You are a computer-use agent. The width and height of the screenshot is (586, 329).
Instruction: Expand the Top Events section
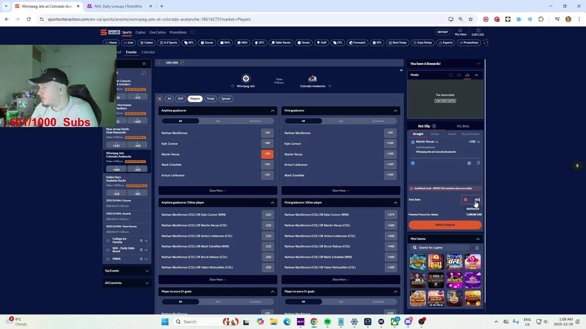click(147, 271)
